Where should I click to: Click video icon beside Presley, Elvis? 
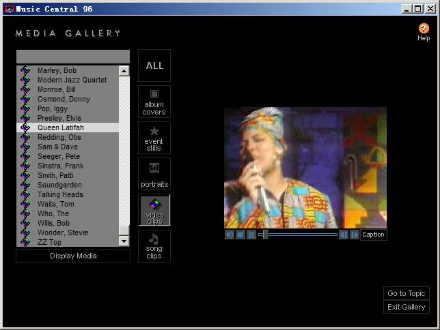(25, 118)
